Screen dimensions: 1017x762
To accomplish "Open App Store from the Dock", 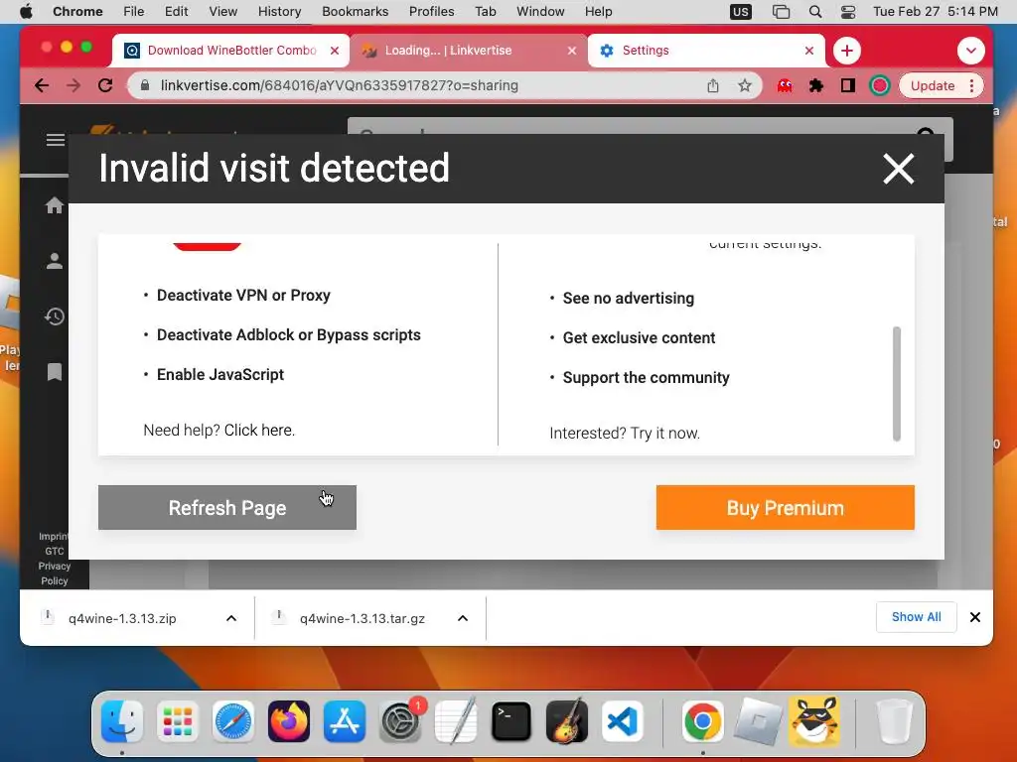I will (345, 721).
